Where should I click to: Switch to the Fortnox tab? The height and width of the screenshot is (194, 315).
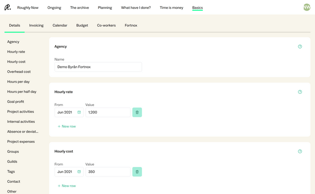[131, 26]
